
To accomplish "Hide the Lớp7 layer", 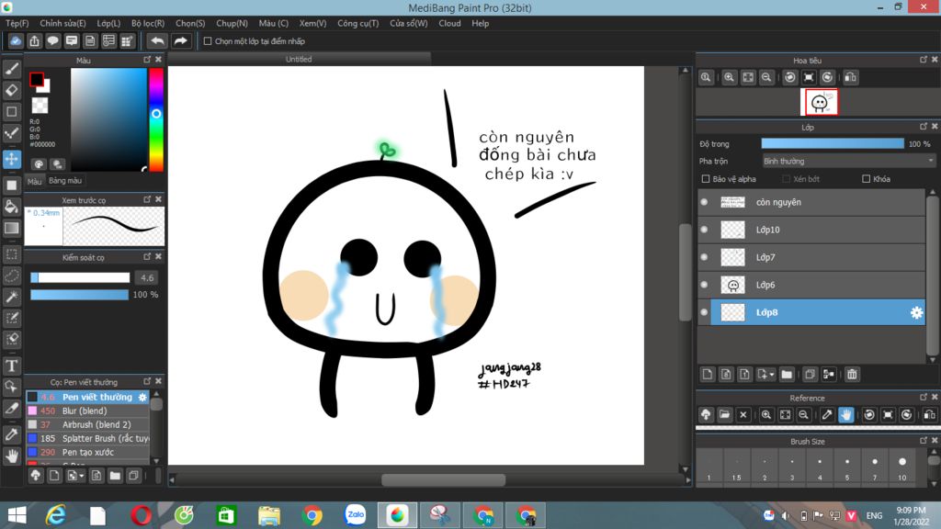I will [x=705, y=257].
